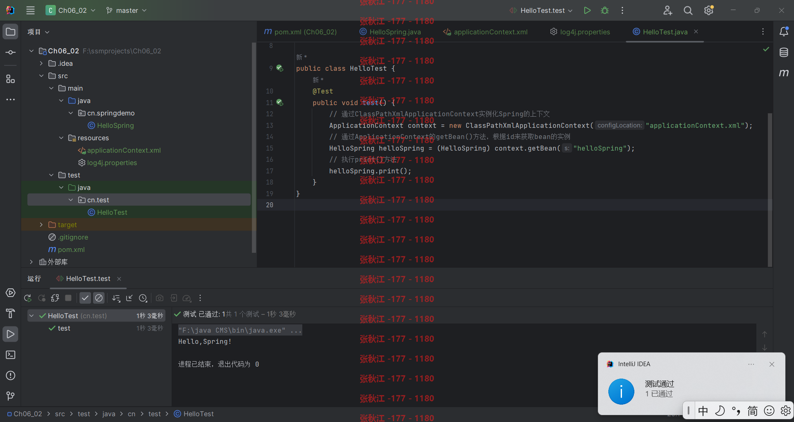Screen dimensions: 794x422
Task: Select the test result row 'test'
Action: 96,328
